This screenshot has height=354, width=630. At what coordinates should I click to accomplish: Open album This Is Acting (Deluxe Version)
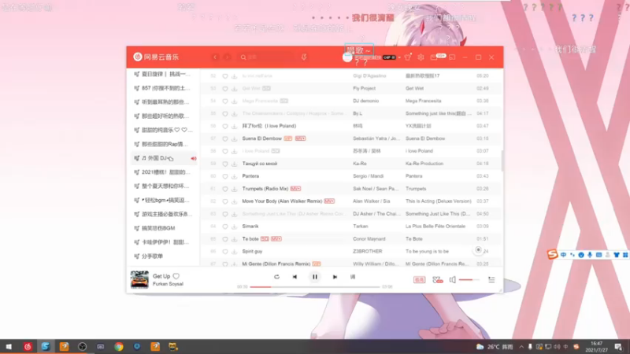(x=438, y=201)
